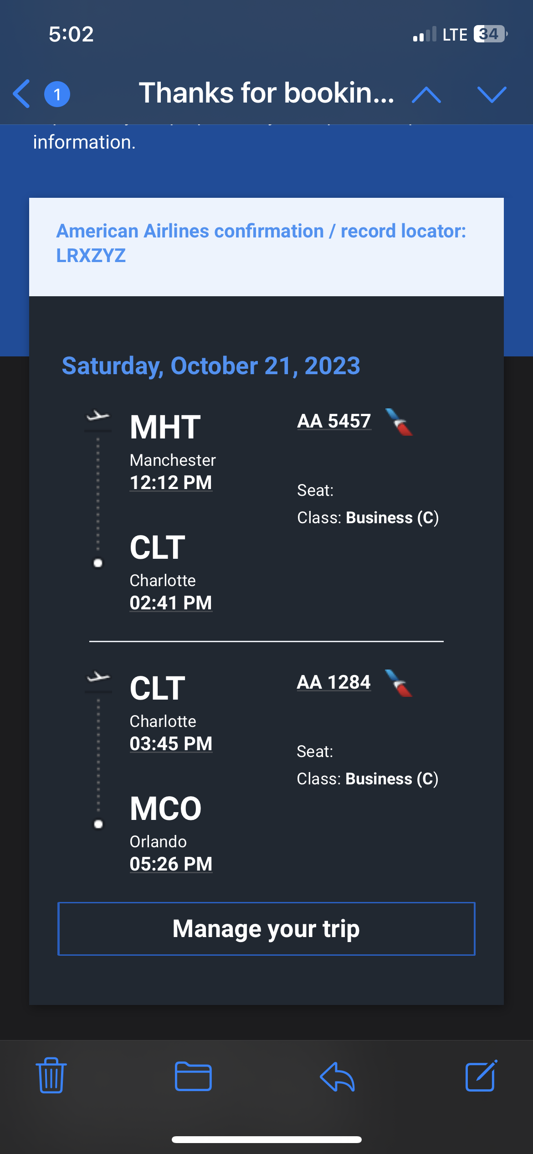Tap the battery indicator in status bar

(x=491, y=34)
